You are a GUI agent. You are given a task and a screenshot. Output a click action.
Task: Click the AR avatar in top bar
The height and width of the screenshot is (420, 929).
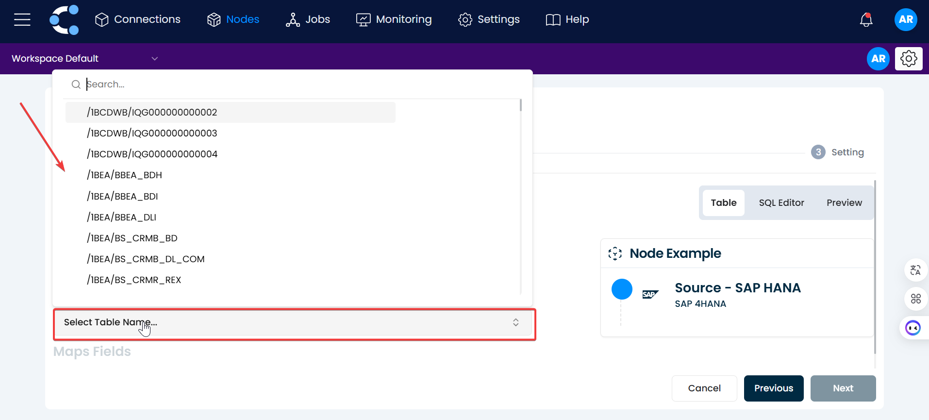(906, 19)
